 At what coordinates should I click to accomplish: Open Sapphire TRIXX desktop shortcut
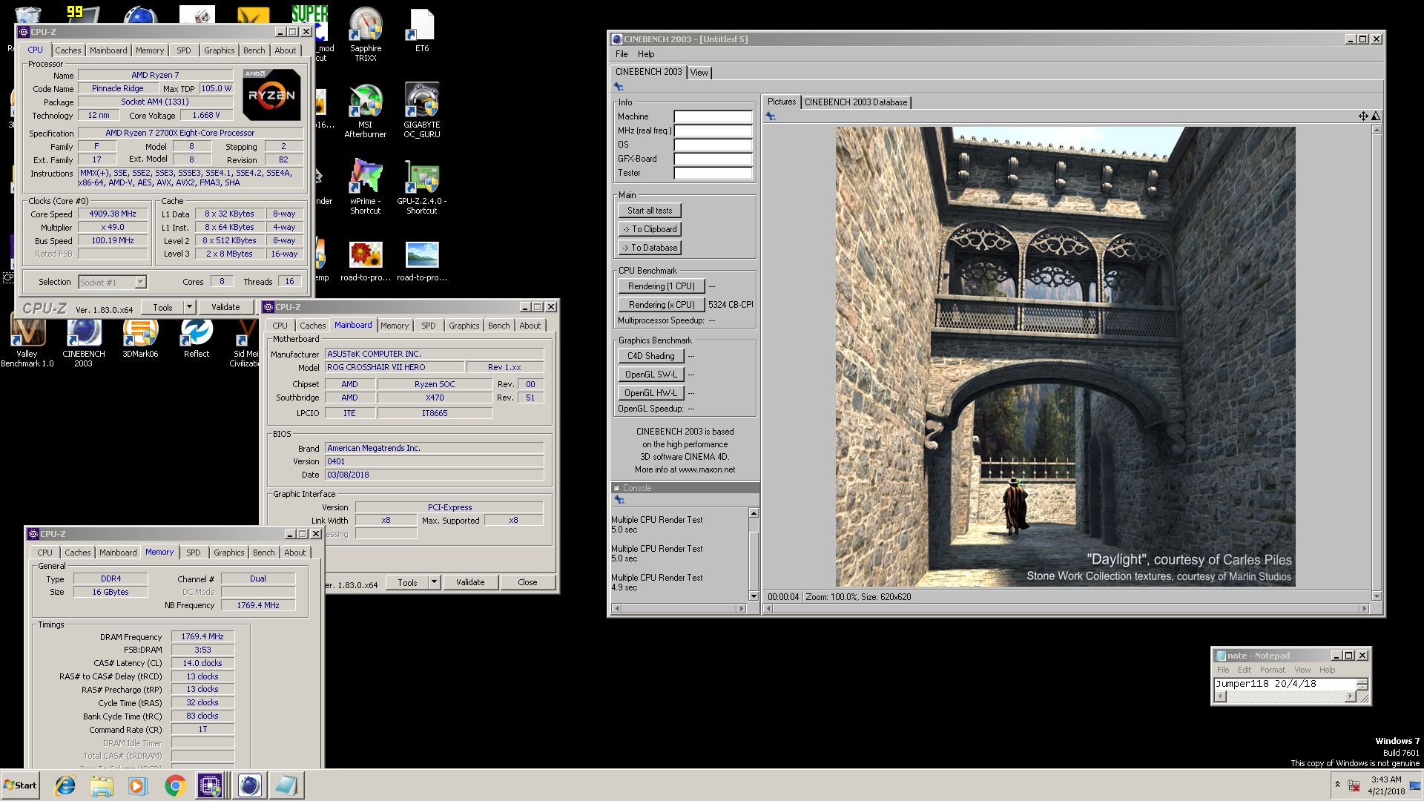pos(366,33)
